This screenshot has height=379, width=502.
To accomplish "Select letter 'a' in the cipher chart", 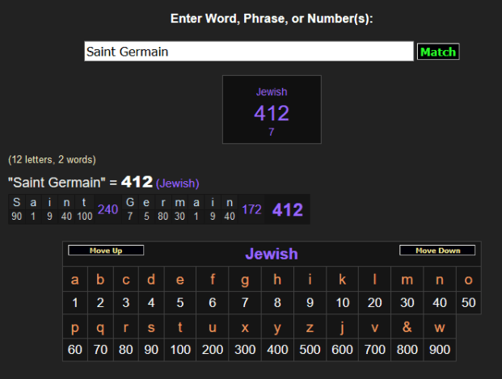I will (75, 280).
